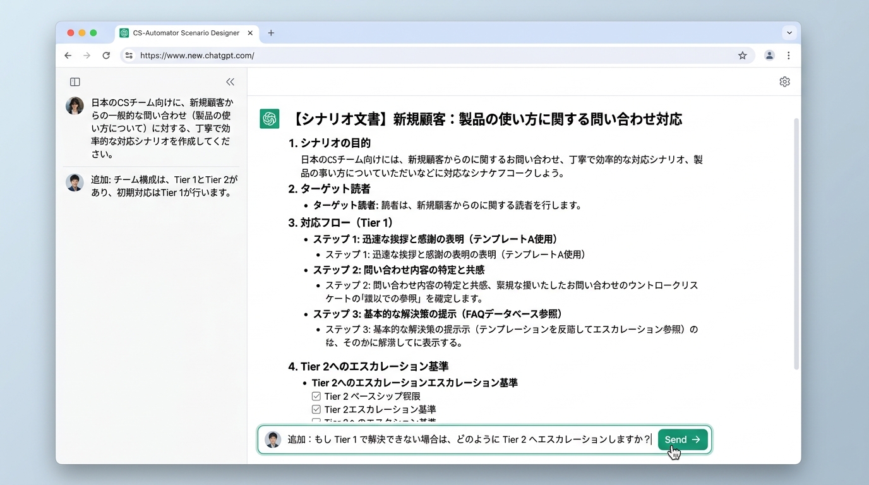View site information icon in address bar

click(129, 56)
